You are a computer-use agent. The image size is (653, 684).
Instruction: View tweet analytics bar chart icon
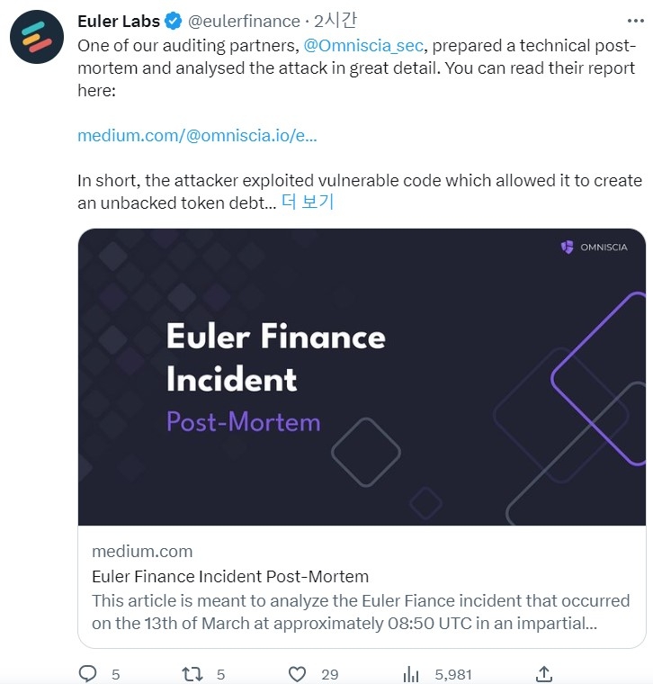[411, 674]
